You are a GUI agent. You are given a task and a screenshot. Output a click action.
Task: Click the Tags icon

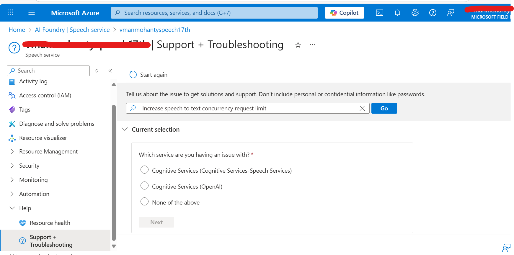click(12, 109)
